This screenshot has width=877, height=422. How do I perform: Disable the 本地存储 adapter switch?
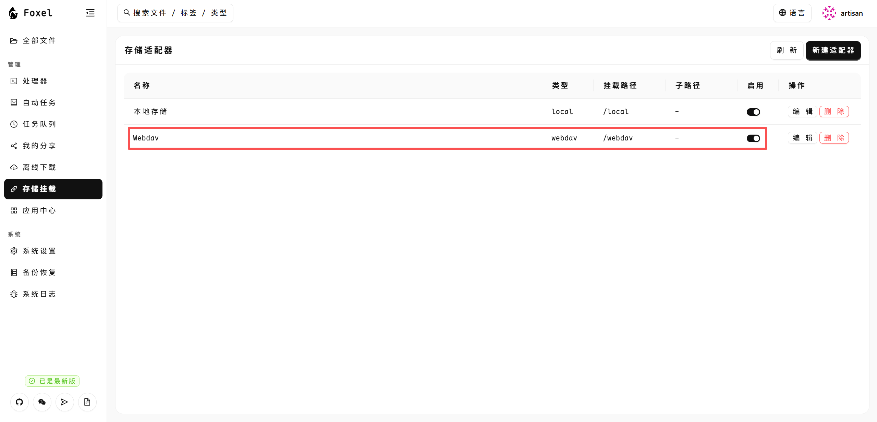[753, 112]
